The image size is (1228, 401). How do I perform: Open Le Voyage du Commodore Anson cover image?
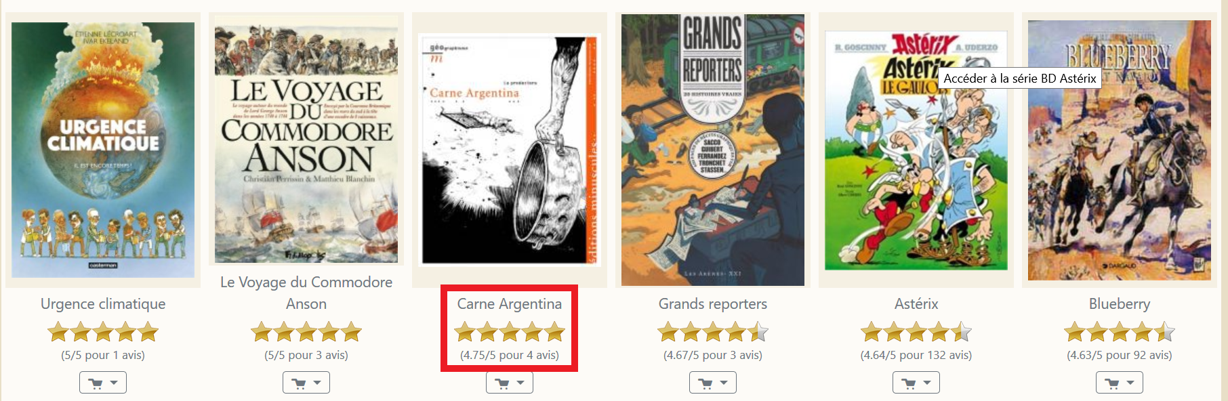tap(306, 140)
